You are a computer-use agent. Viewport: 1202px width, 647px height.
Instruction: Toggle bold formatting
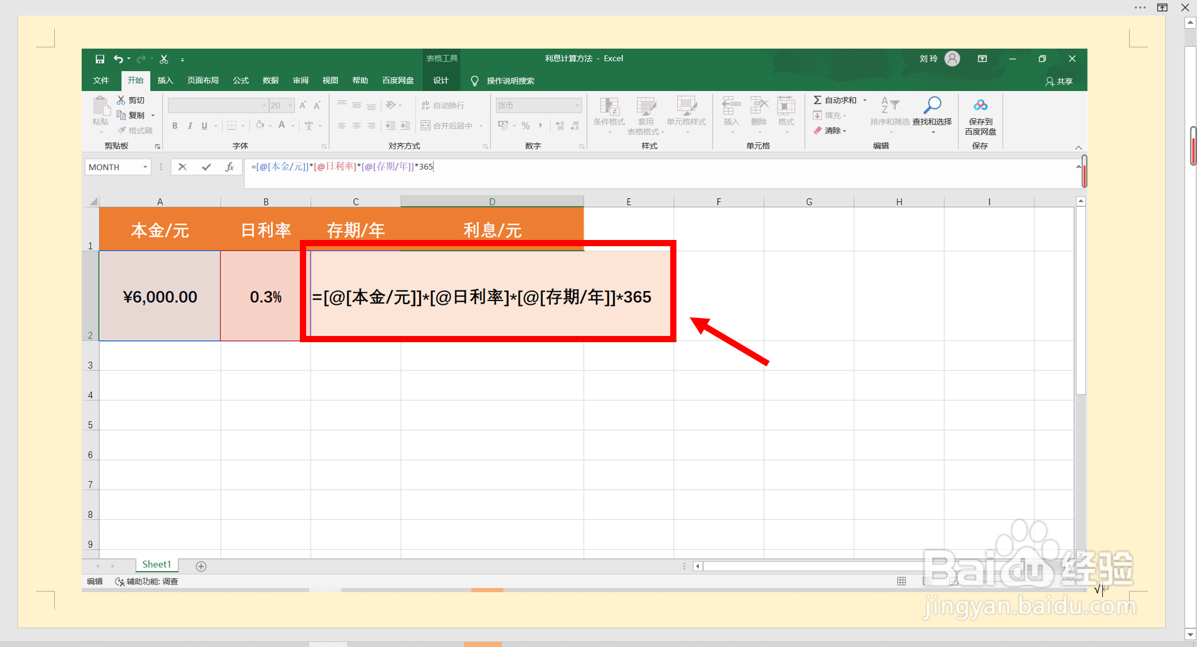pyautogui.click(x=175, y=125)
